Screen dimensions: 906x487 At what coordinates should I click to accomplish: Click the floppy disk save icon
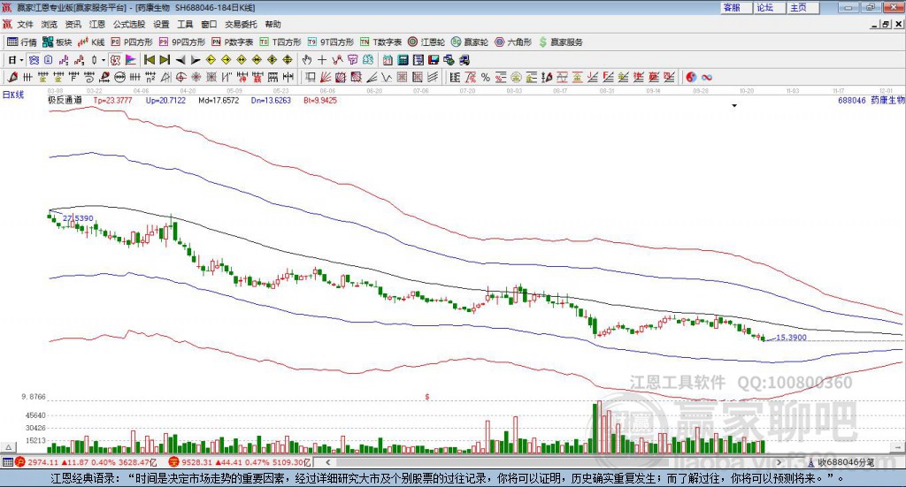(434, 60)
